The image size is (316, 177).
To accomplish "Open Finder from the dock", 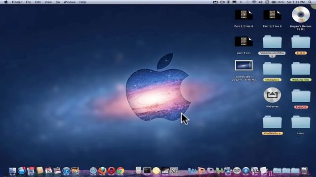I will pyautogui.click(x=13, y=171).
